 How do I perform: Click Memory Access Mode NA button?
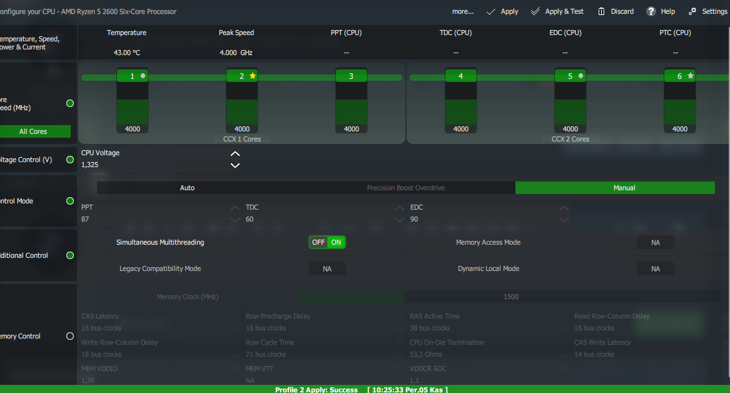pos(656,243)
